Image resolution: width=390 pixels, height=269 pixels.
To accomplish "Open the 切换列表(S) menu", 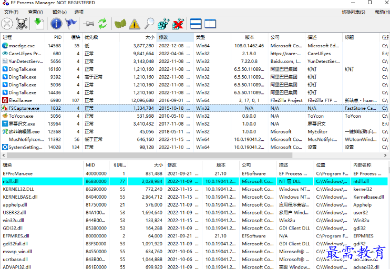I will coord(353,12).
